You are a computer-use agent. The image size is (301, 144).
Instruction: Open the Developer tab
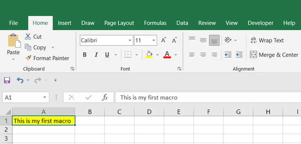[260, 23]
